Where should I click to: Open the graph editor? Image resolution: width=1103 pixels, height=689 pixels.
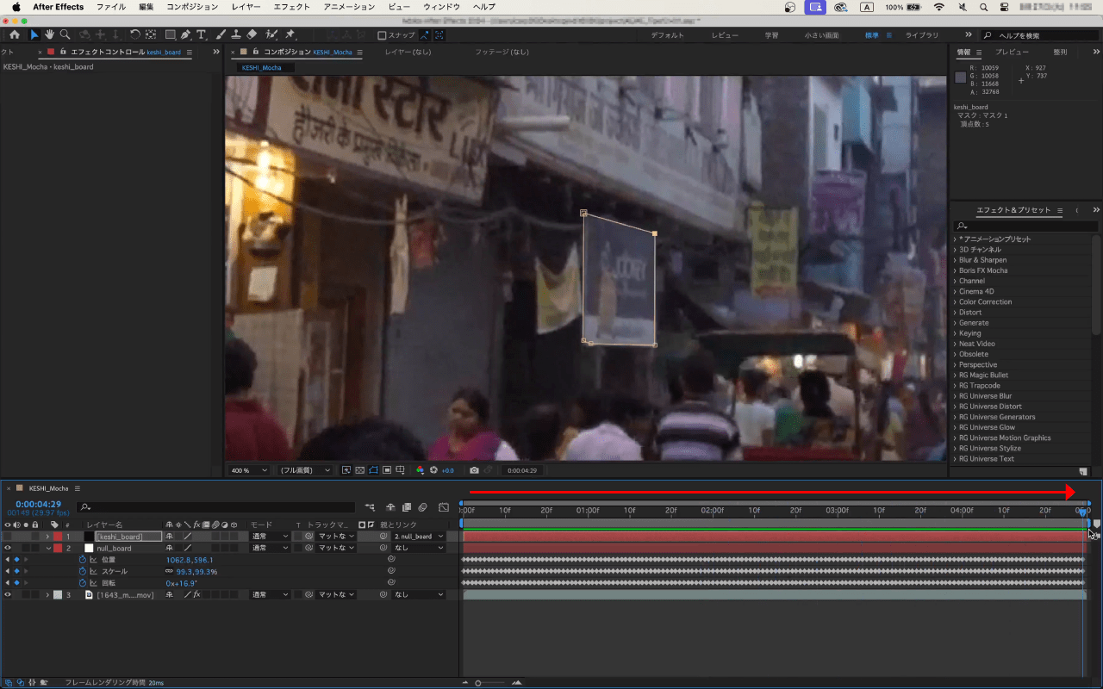point(444,507)
